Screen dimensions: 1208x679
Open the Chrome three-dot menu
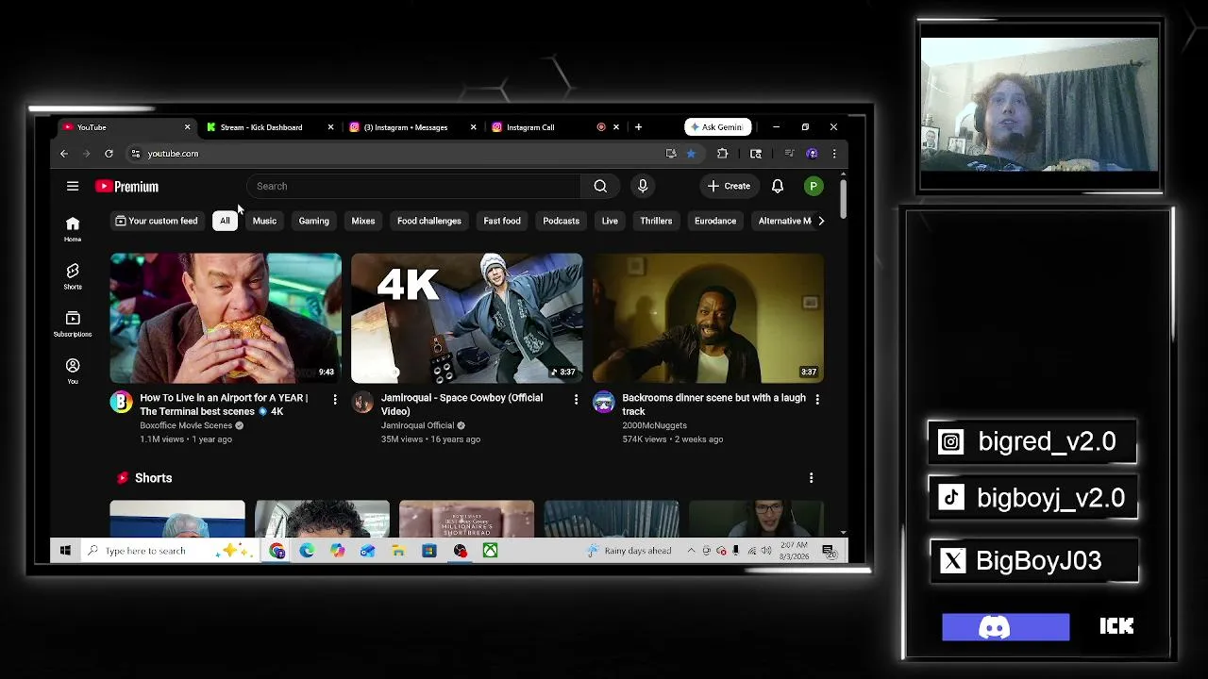pyautogui.click(x=834, y=154)
